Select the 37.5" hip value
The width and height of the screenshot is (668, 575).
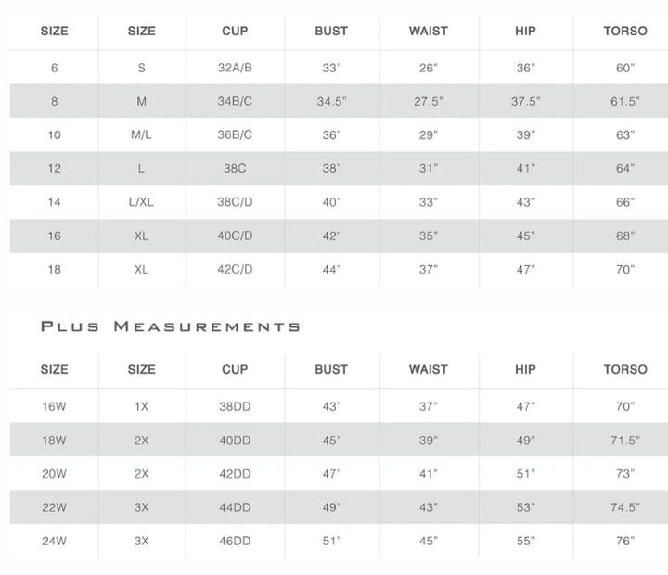(525, 102)
